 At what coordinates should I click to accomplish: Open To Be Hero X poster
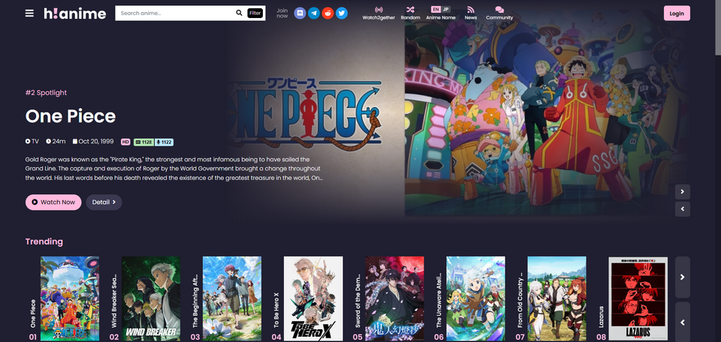tap(313, 298)
